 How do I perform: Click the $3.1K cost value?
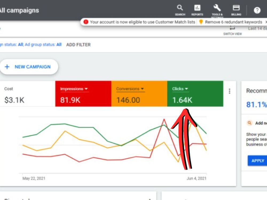click(14, 100)
